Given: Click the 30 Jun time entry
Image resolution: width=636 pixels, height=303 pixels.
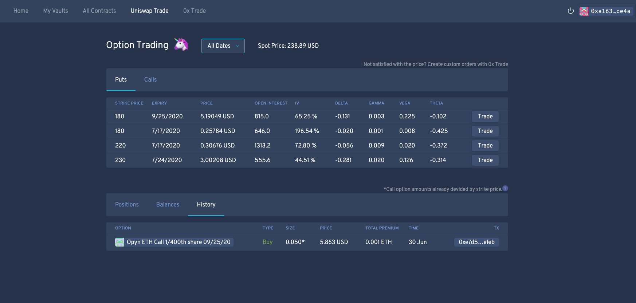Looking at the screenshot, I should coord(418,242).
